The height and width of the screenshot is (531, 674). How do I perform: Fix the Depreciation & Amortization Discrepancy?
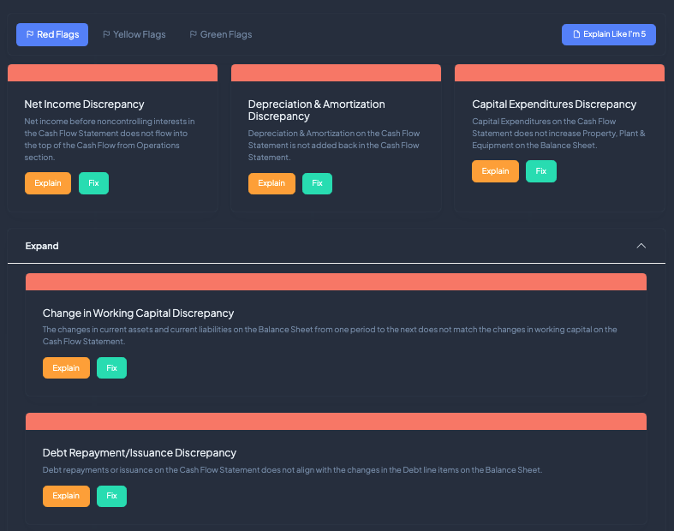coord(317,183)
